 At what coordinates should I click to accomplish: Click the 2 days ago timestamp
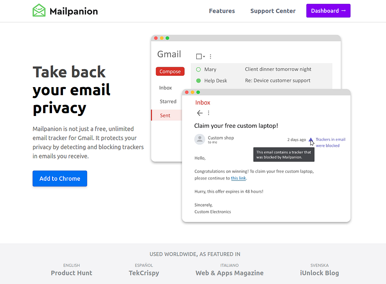(297, 140)
